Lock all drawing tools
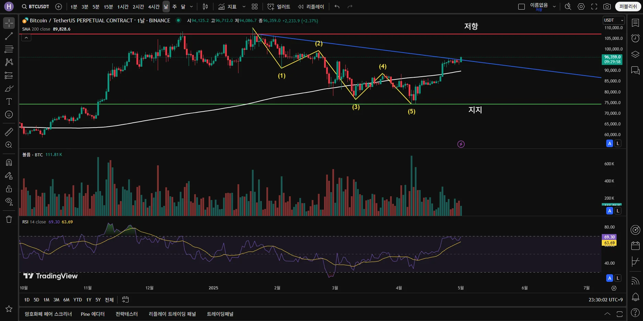 click(9, 189)
